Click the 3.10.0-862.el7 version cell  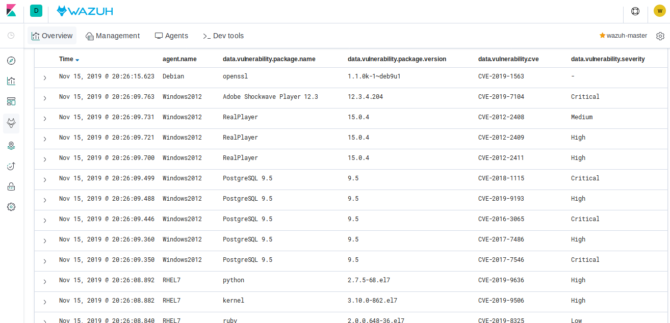click(373, 301)
